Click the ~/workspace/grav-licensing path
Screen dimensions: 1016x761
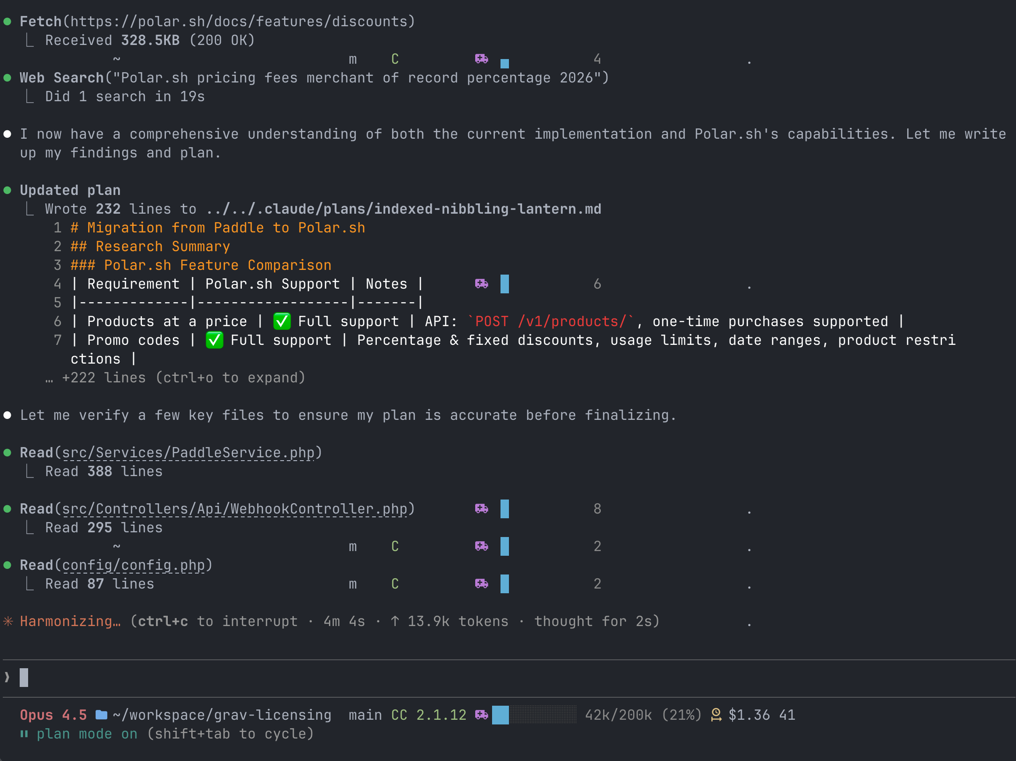click(222, 715)
